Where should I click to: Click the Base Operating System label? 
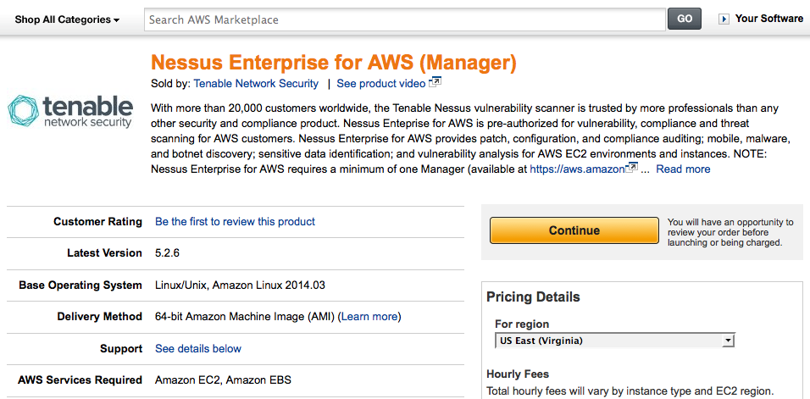(80, 285)
